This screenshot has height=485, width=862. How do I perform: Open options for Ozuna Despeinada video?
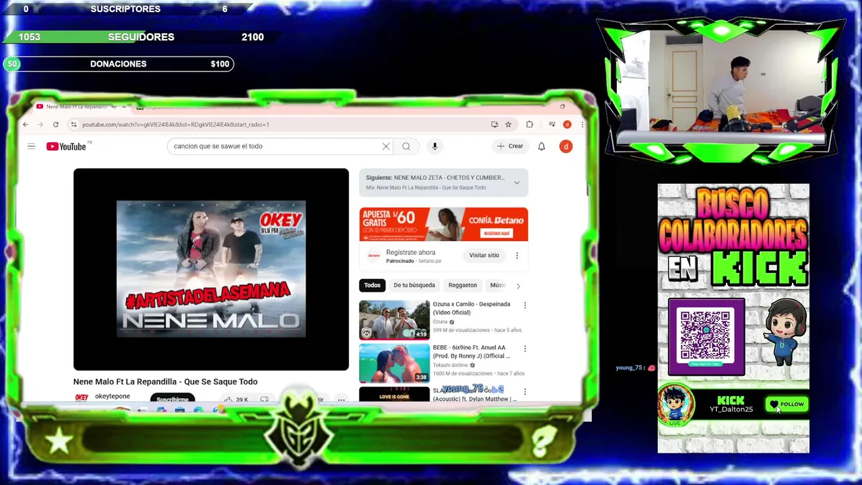pos(525,305)
